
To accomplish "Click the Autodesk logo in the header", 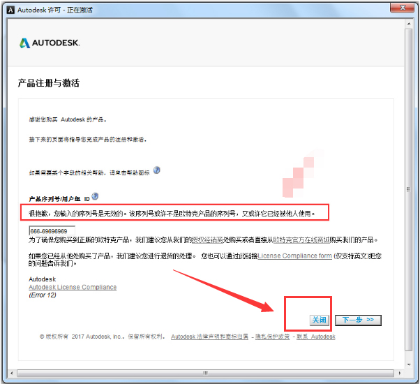I will 50,43.
